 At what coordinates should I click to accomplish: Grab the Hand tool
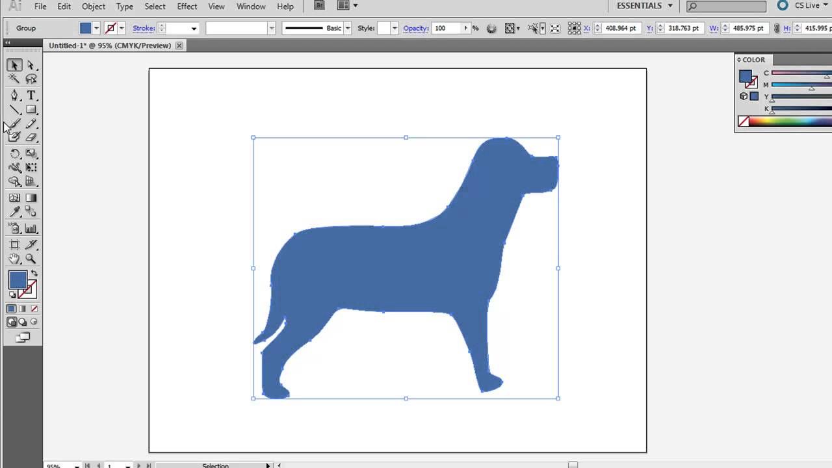click(x=14, y=259)
